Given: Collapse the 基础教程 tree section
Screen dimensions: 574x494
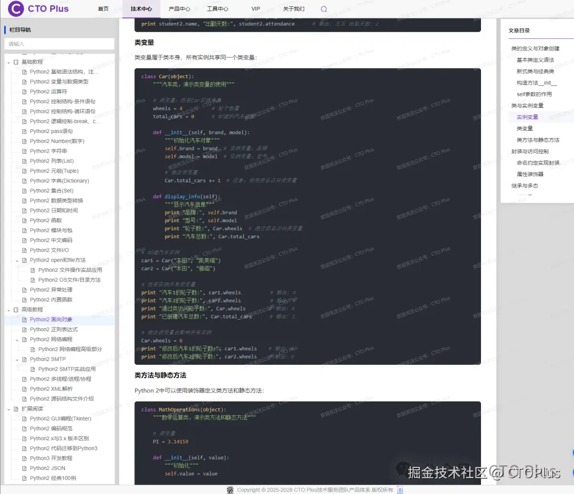Looking at the screenshot, I should tap(9, 63).
